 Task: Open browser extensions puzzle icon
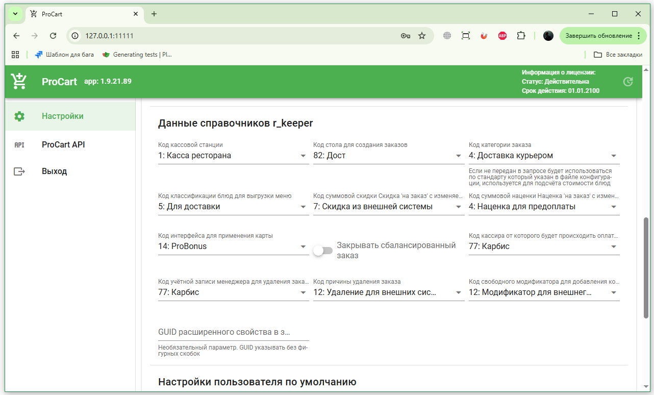point(521,36)
